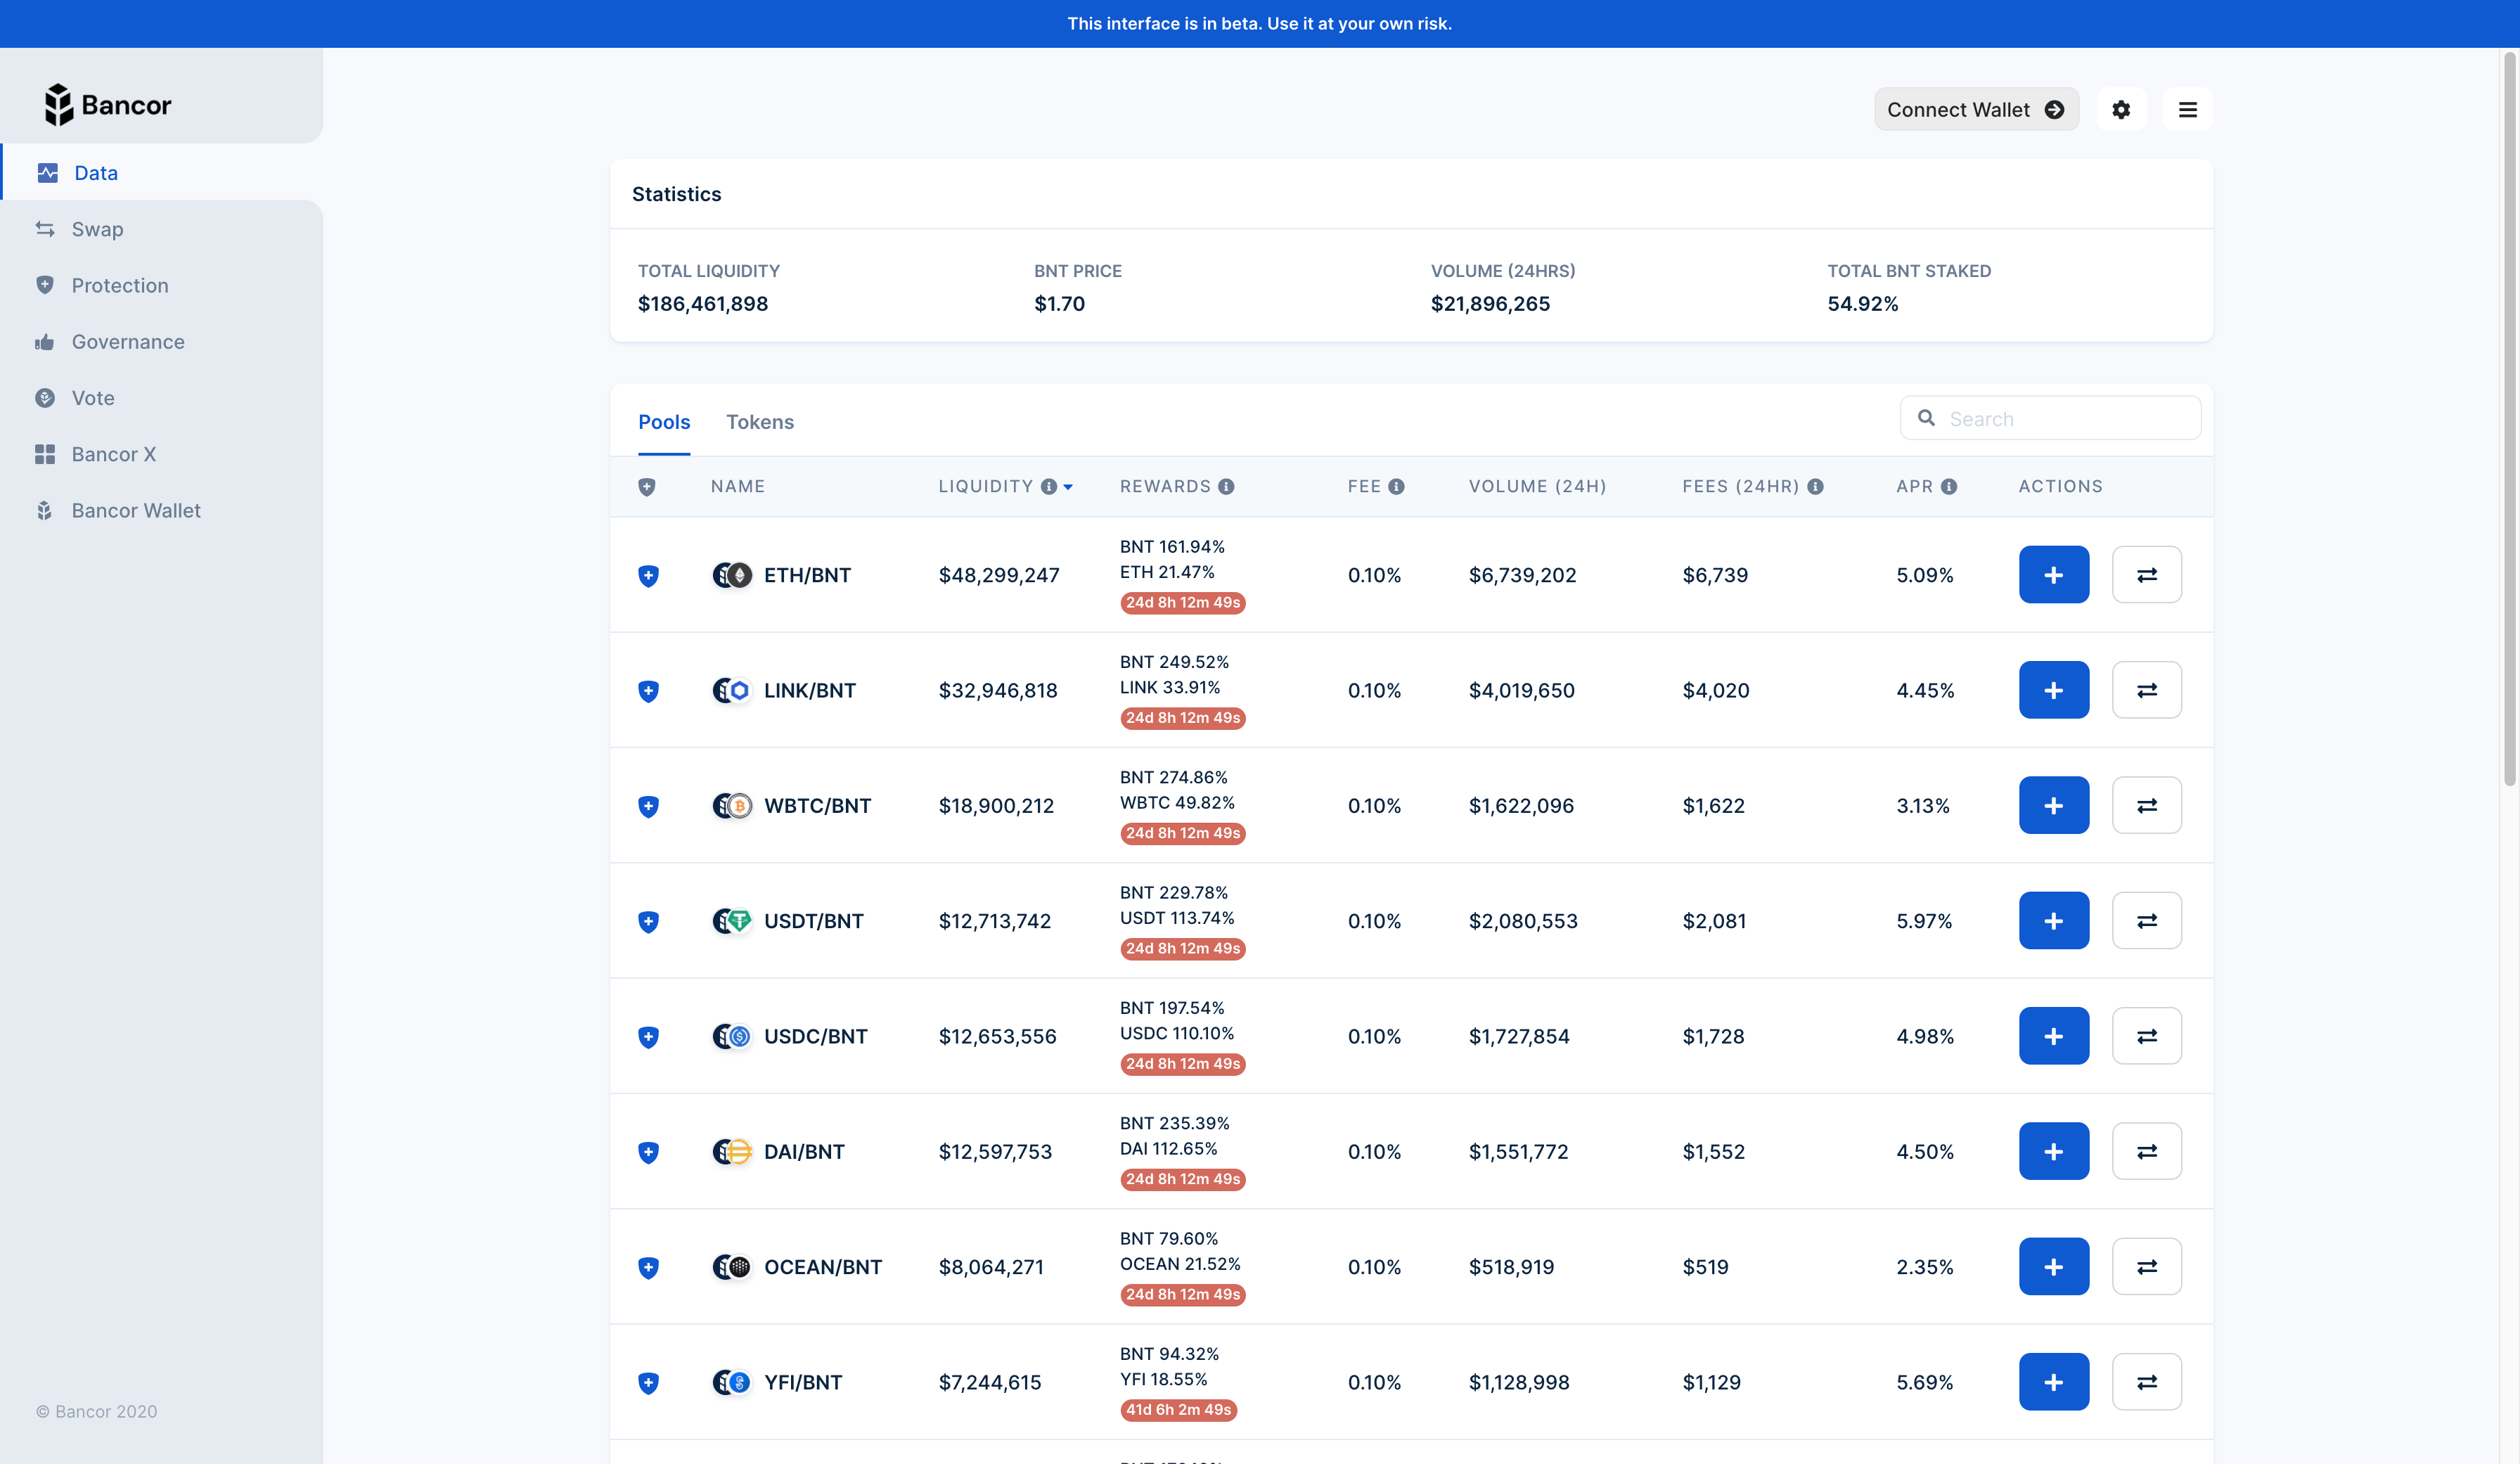Click the Liquidity info icon
The width and height of the screenshot is (2520, 1464).
(x=1048, y=486)
